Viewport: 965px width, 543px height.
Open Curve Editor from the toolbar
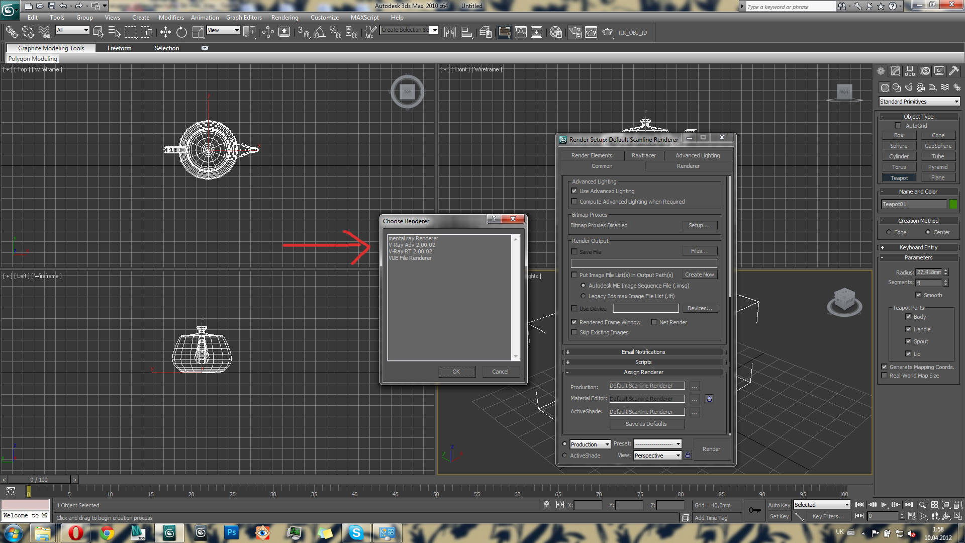(521, 32)
